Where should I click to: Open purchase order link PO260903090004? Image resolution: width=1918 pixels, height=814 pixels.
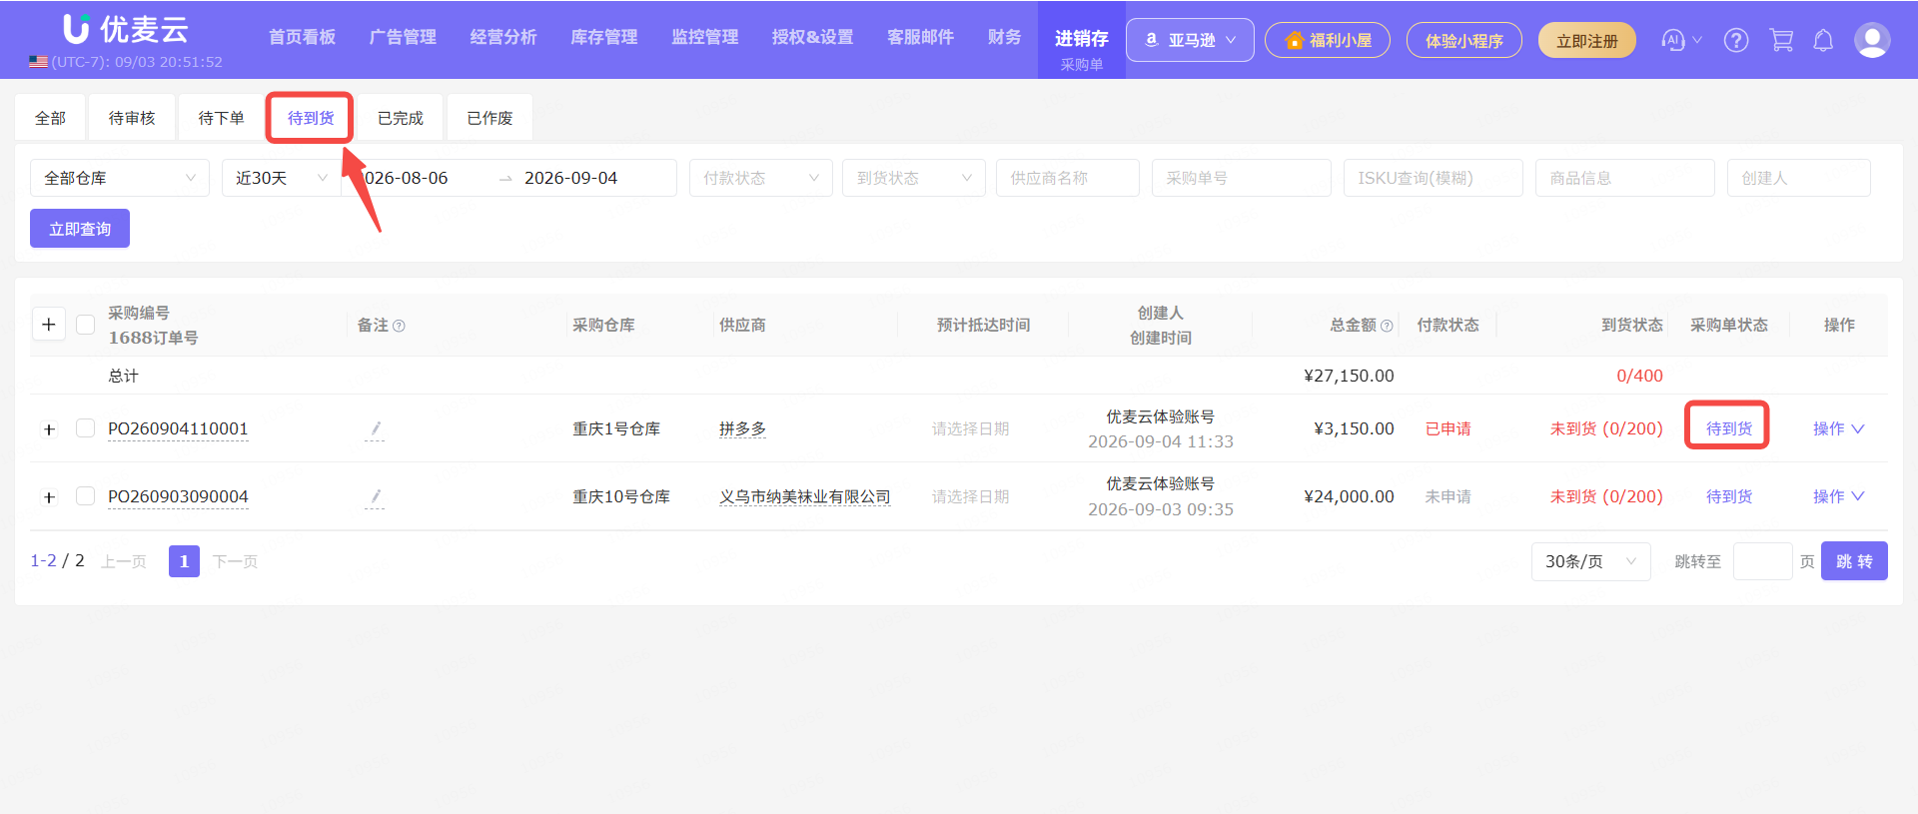(178, 496)
